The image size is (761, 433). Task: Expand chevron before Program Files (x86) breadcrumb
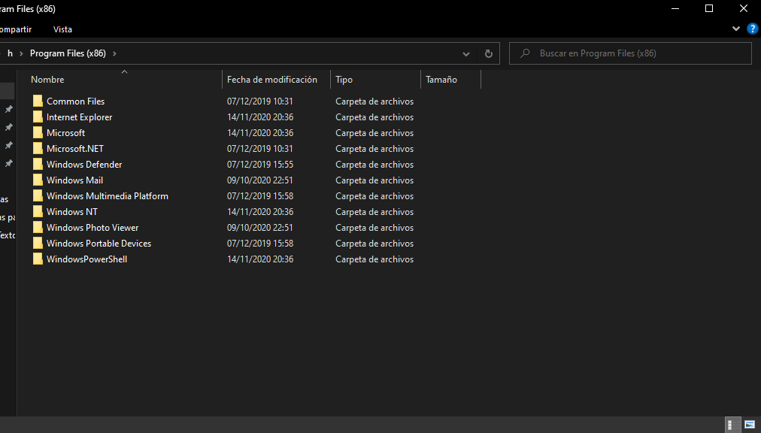pyautogui.click(x=21, y=53)
